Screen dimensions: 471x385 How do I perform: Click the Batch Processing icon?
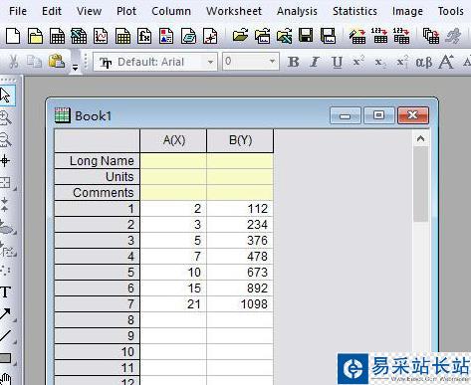click(431, 36)
